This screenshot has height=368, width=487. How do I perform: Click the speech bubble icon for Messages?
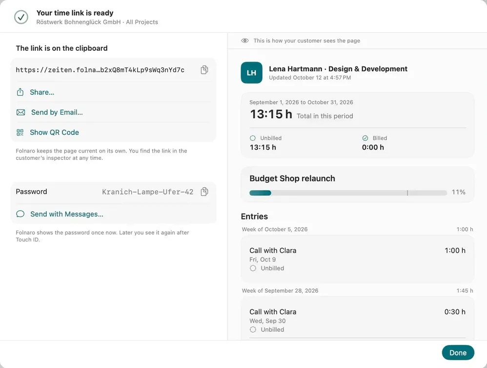coord(20,214)
